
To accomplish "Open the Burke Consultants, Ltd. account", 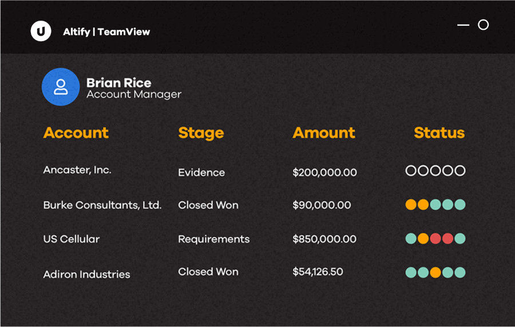I will tap(102, 205).
